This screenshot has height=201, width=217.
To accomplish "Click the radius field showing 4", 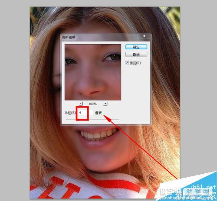I will pyautogui.click(x=85, y=113).
